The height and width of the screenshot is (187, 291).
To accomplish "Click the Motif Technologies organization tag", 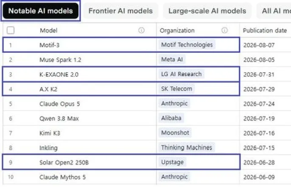I will click(187, 45).
